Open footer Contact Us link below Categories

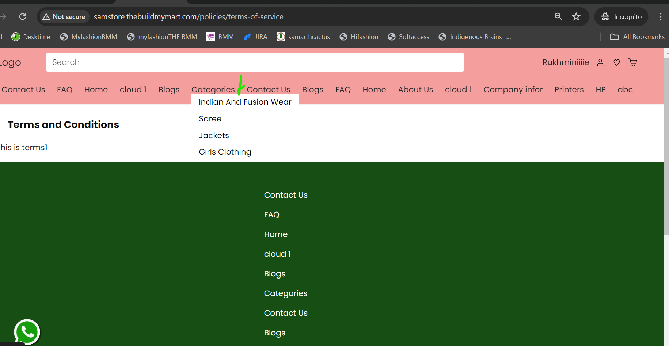(x=286, y=313)
